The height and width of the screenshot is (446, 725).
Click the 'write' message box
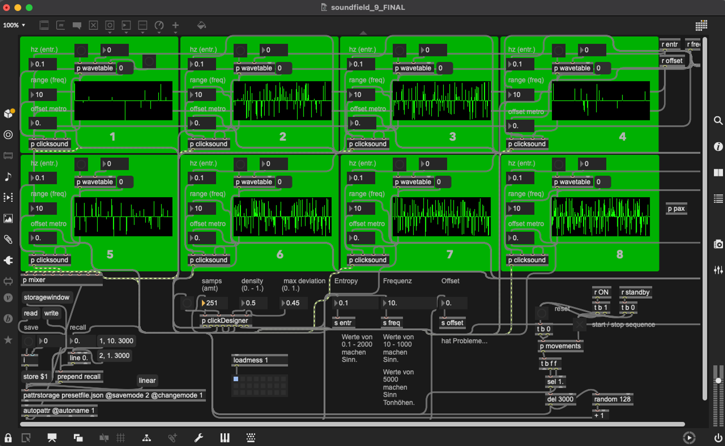[x=51, y=313]
